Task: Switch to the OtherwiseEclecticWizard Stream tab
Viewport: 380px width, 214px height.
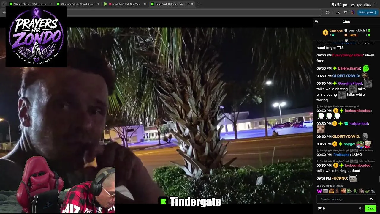Action: click(77, 4)
